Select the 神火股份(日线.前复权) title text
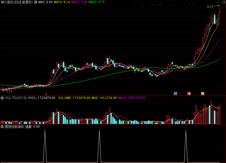Viewport: 226px width, 163px height. [17, 2]
